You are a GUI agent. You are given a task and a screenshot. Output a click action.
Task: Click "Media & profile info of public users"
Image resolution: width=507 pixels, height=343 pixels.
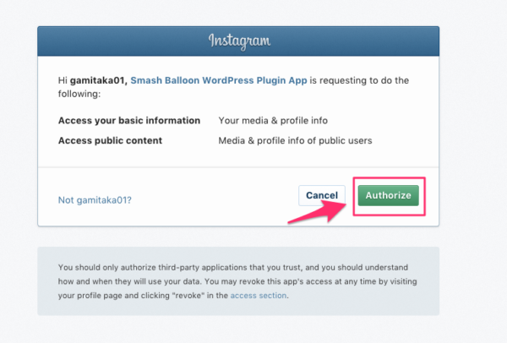(x=295, y=140)
